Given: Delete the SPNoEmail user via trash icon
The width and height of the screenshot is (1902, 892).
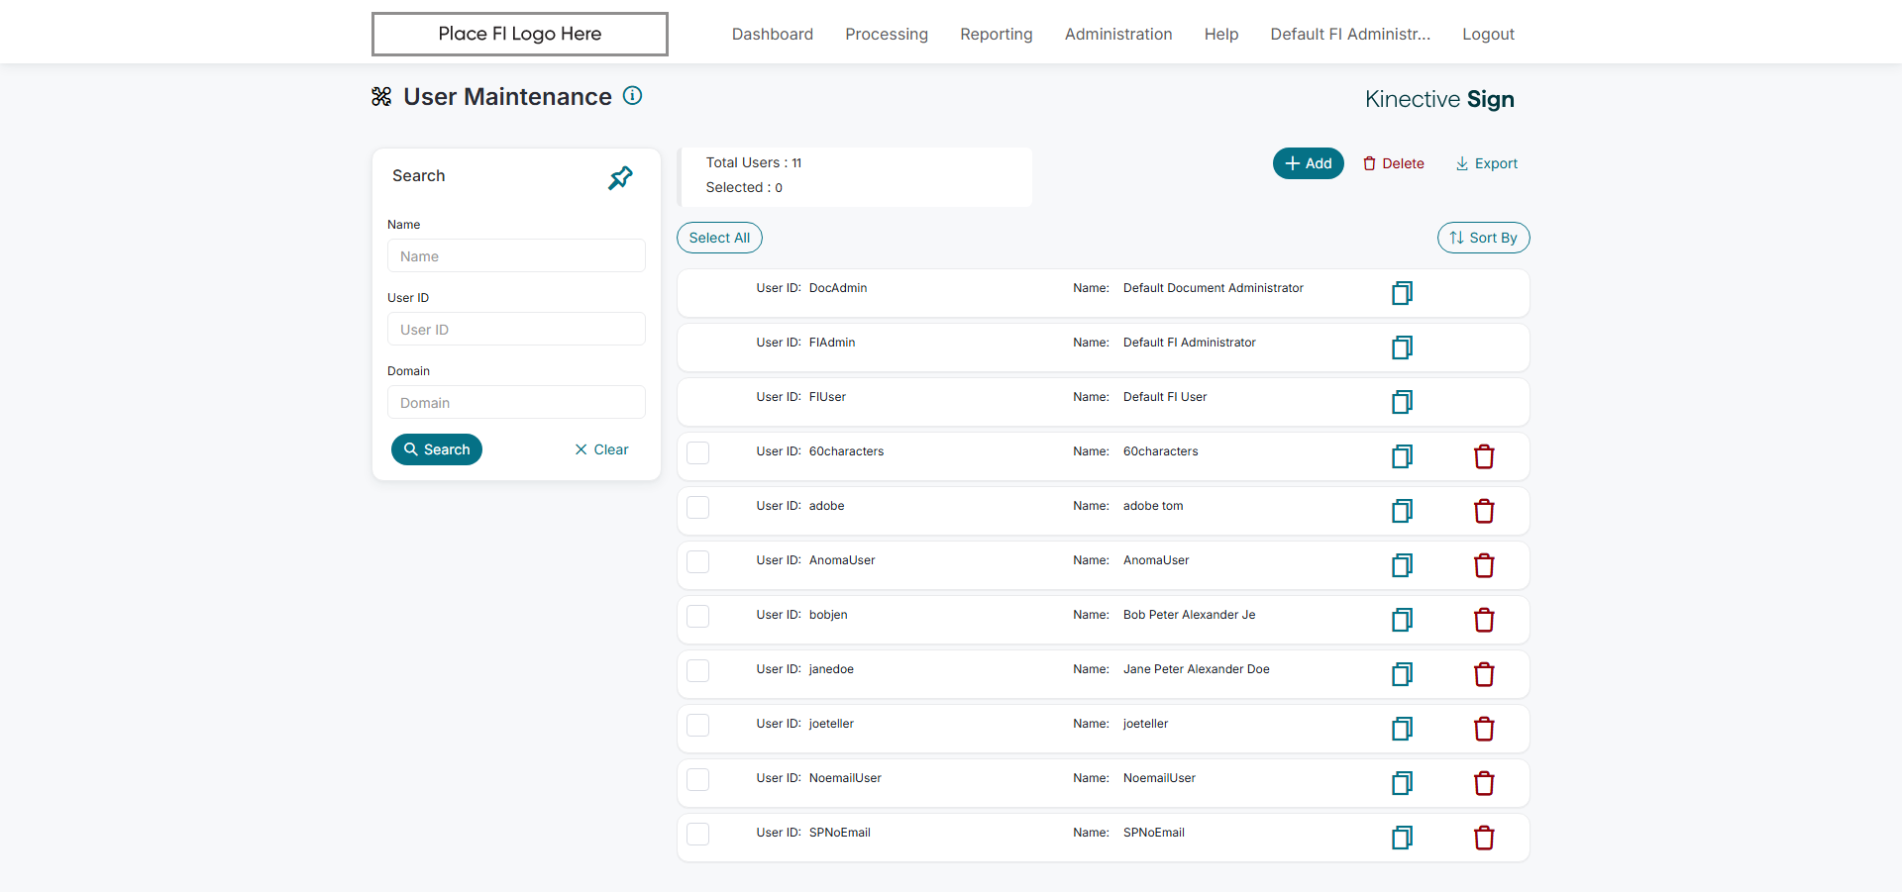Looking at the screenshot, I should (1484, 838).
